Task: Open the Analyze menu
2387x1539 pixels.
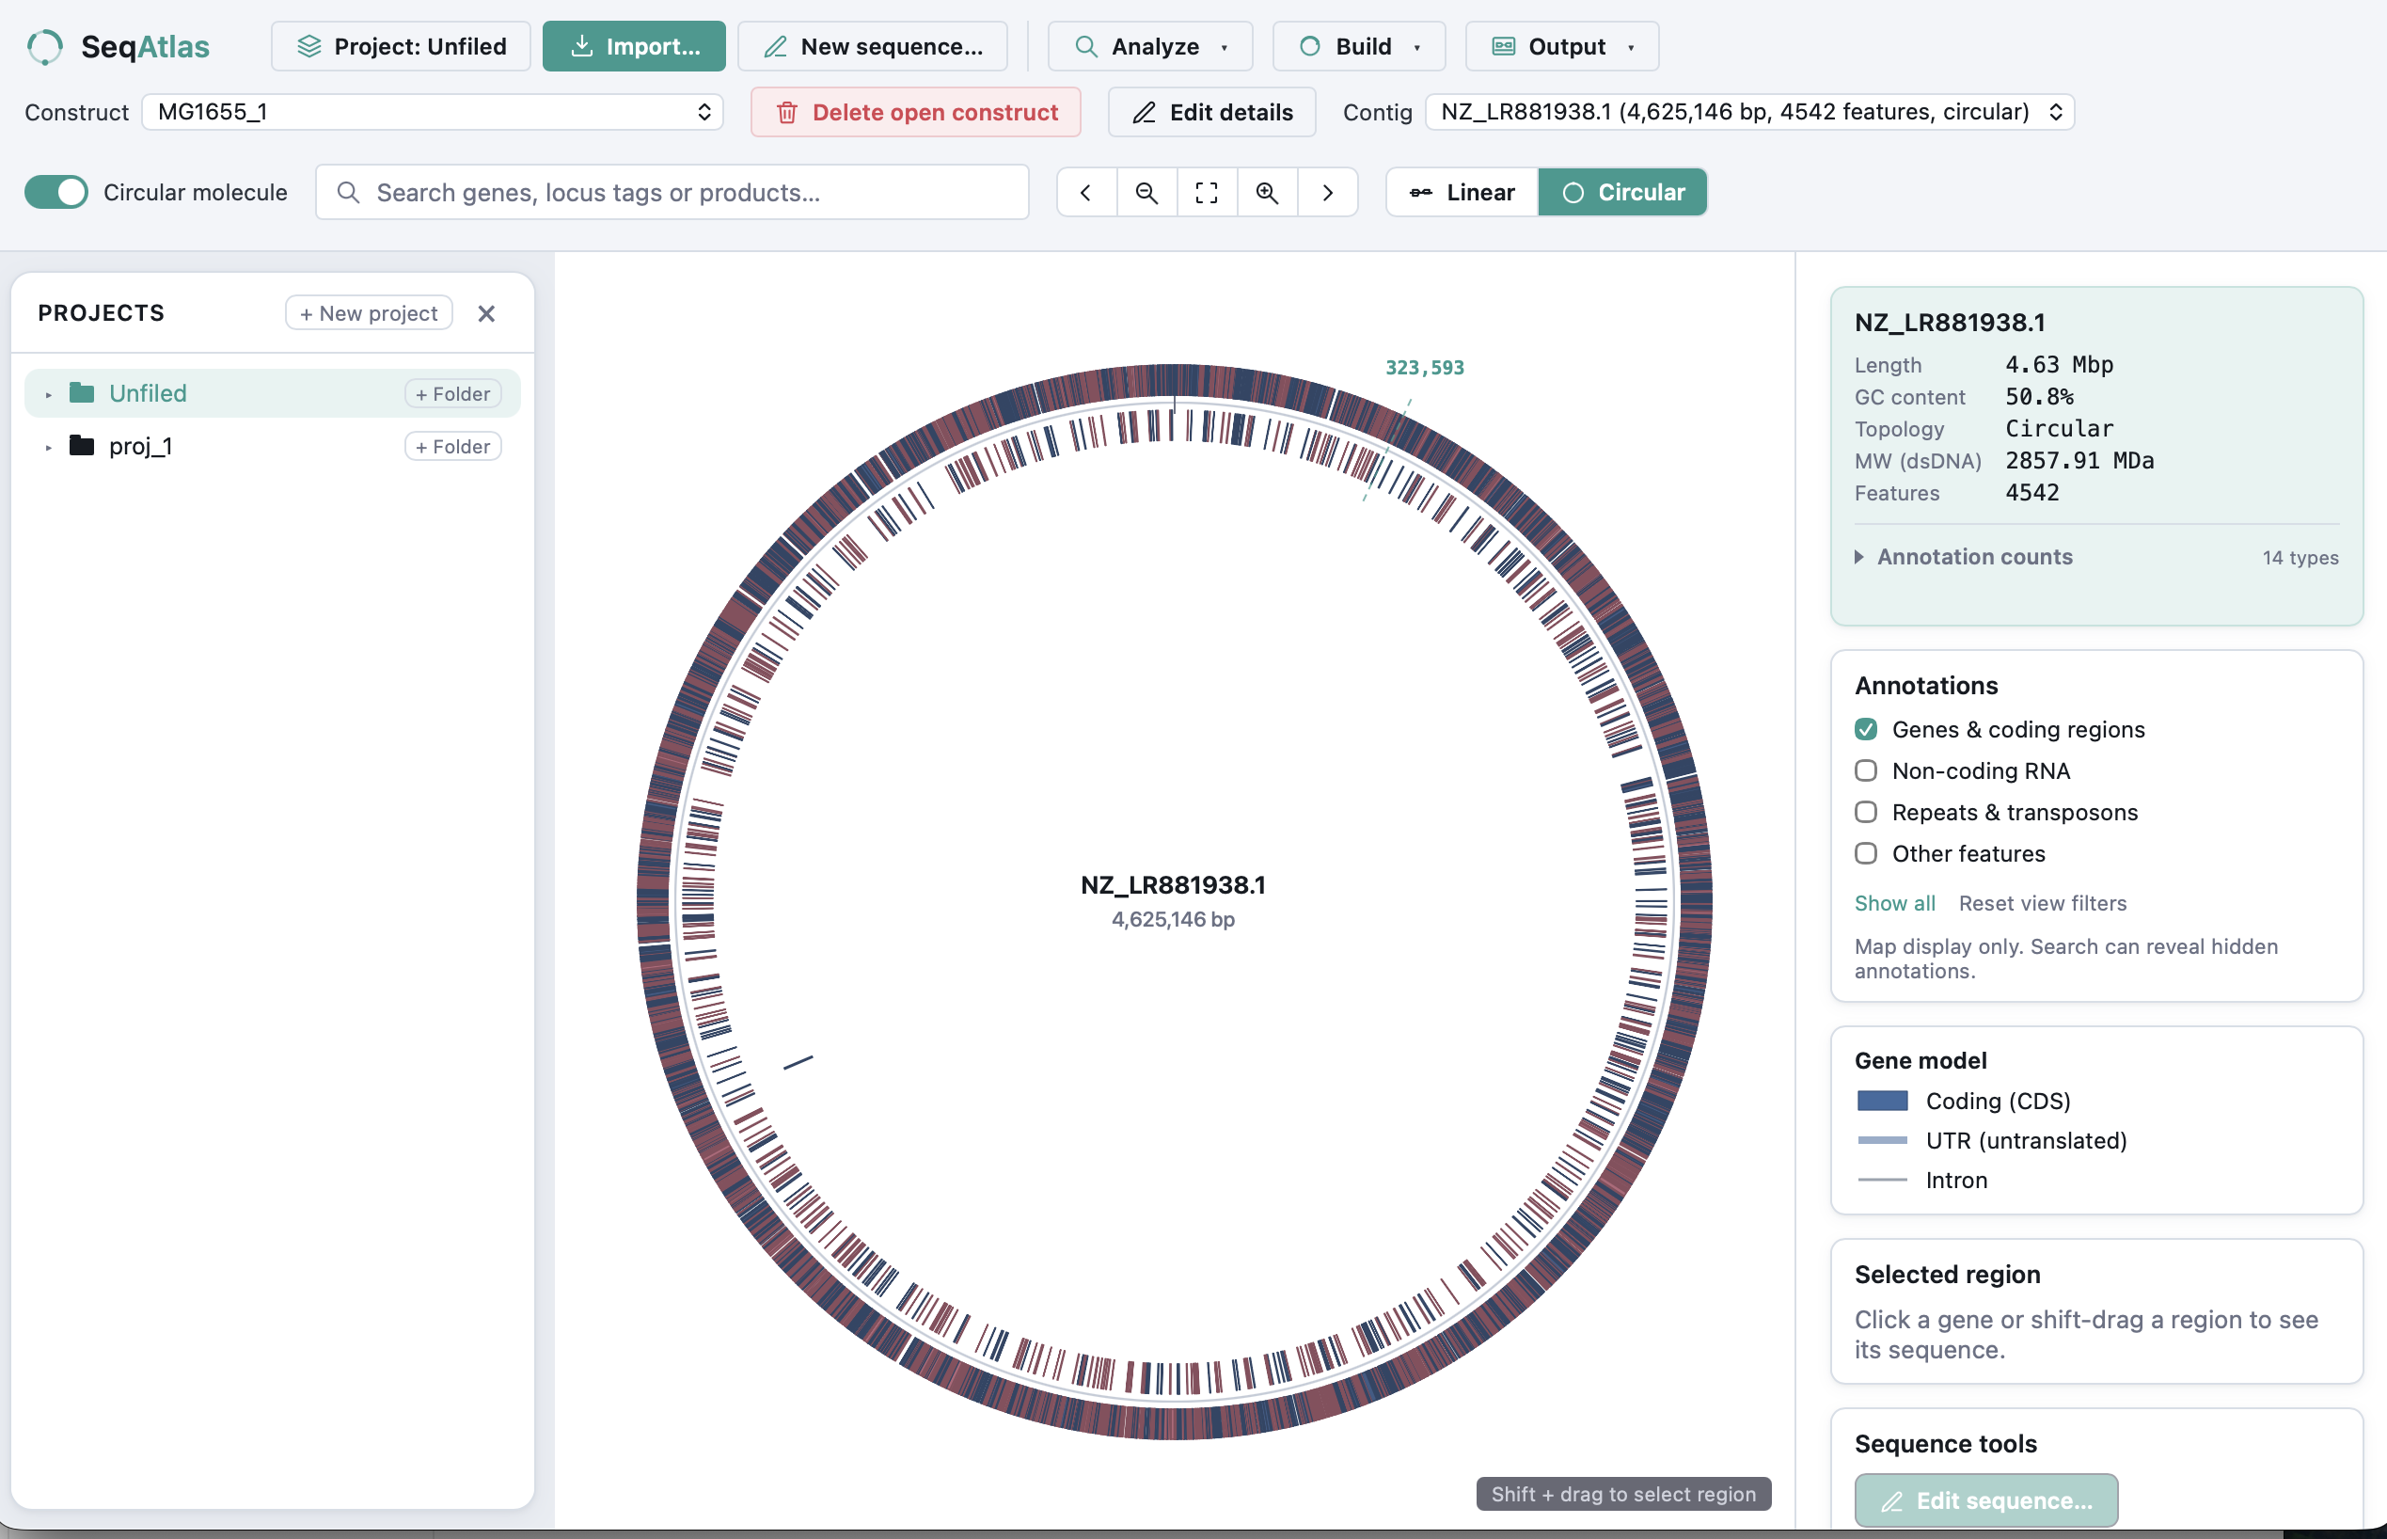Action: 1150,47
